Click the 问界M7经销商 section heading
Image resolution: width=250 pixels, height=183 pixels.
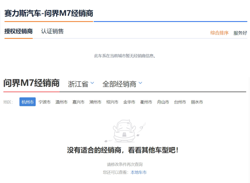pyautogui.click(x=32, y=83)
